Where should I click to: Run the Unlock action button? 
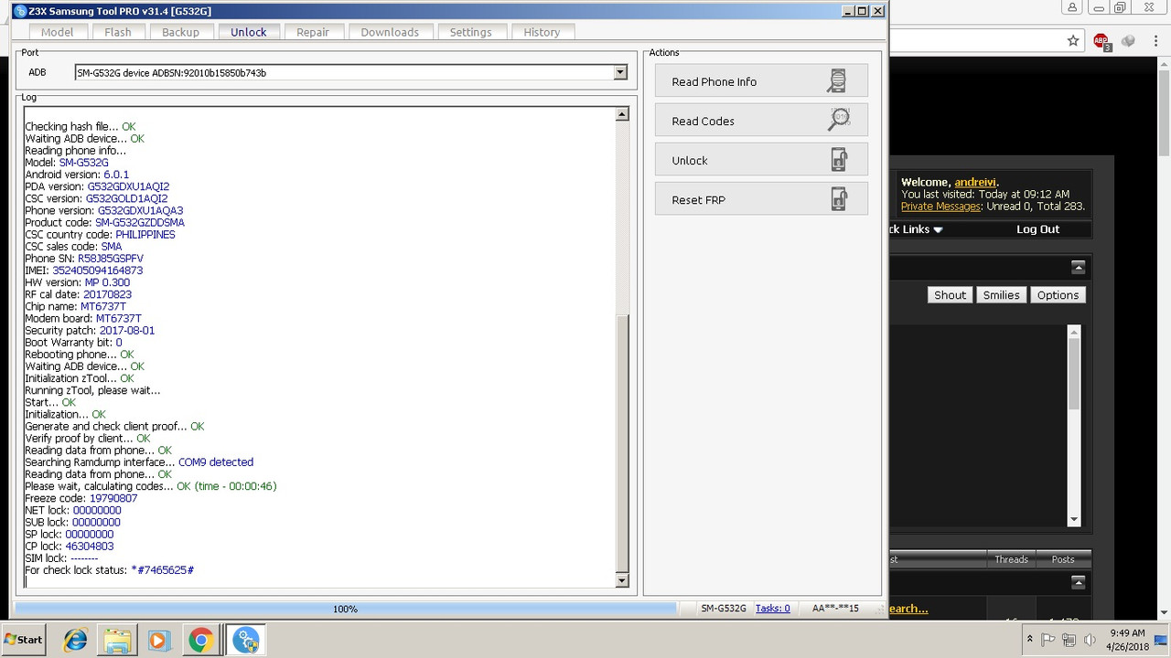761,160
